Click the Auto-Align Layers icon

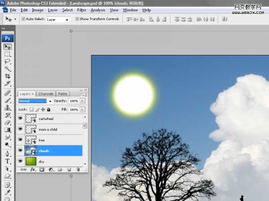coord(225,19)
